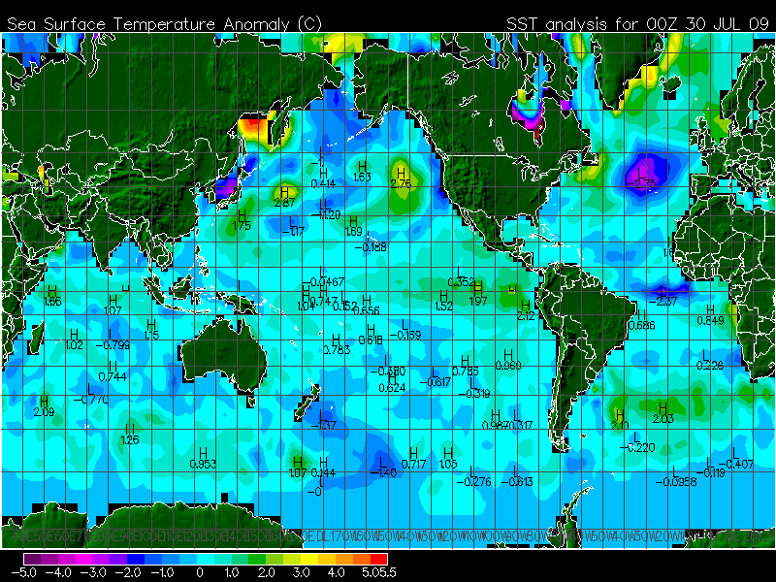Click the H marker labeled 0.953

(203, 453)
